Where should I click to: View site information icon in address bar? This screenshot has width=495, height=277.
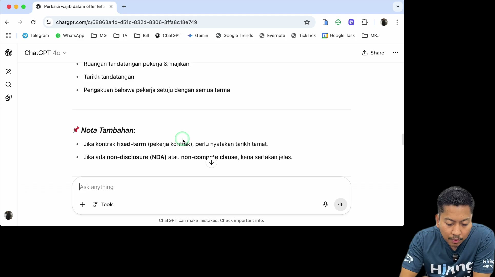coord(49,22)
